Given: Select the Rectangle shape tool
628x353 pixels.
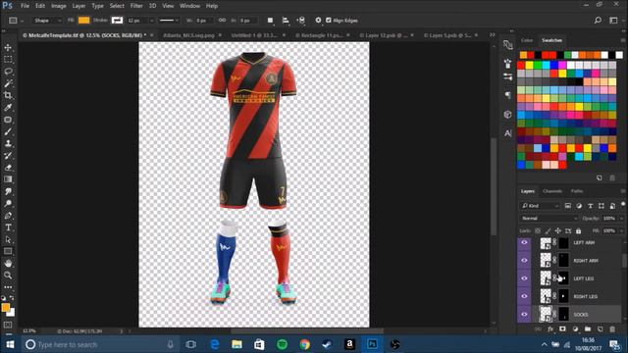Looking at the screenshot, I should click(8, 251).
